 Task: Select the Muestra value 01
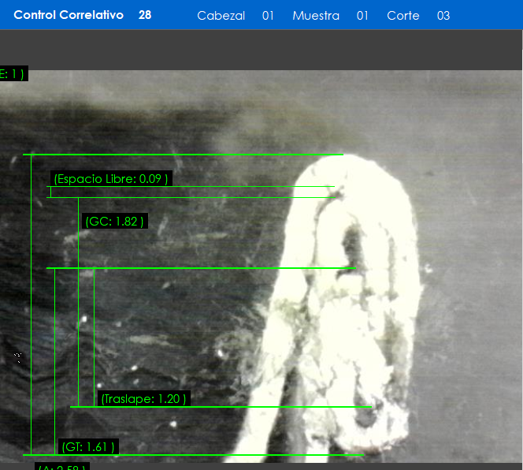click(x=362, y=16)
